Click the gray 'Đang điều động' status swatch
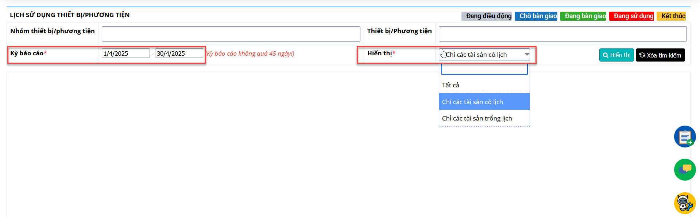The height and width of the screenshot is (217, 700). click(487, 16)
